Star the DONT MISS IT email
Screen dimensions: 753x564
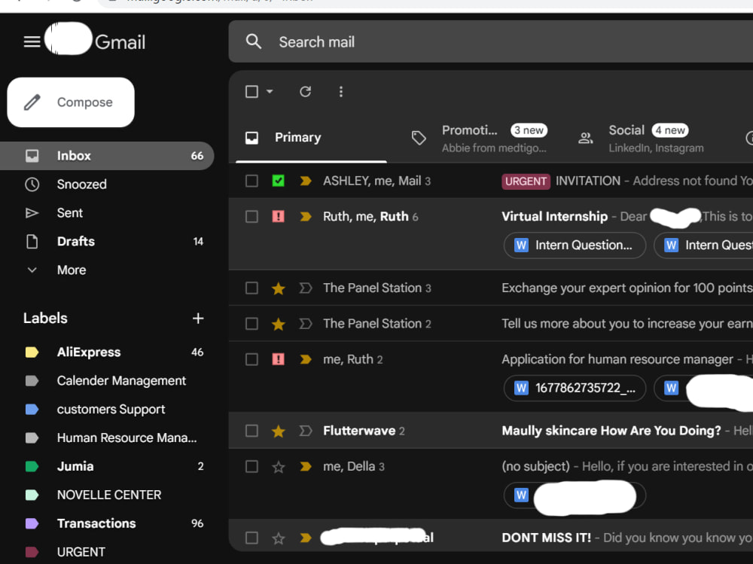(x=278, y=538)
